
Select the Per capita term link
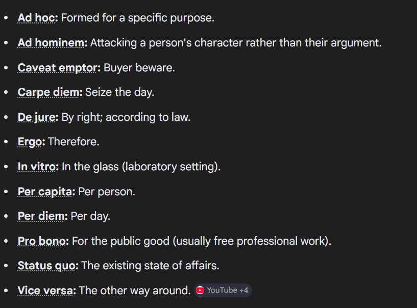[45, 192]
